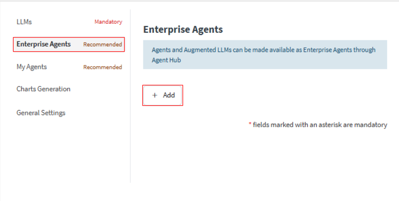Viewport: 399px width, 210px height.
Task: Click the Enterprise Agents page heading
Action: (183, 30)
